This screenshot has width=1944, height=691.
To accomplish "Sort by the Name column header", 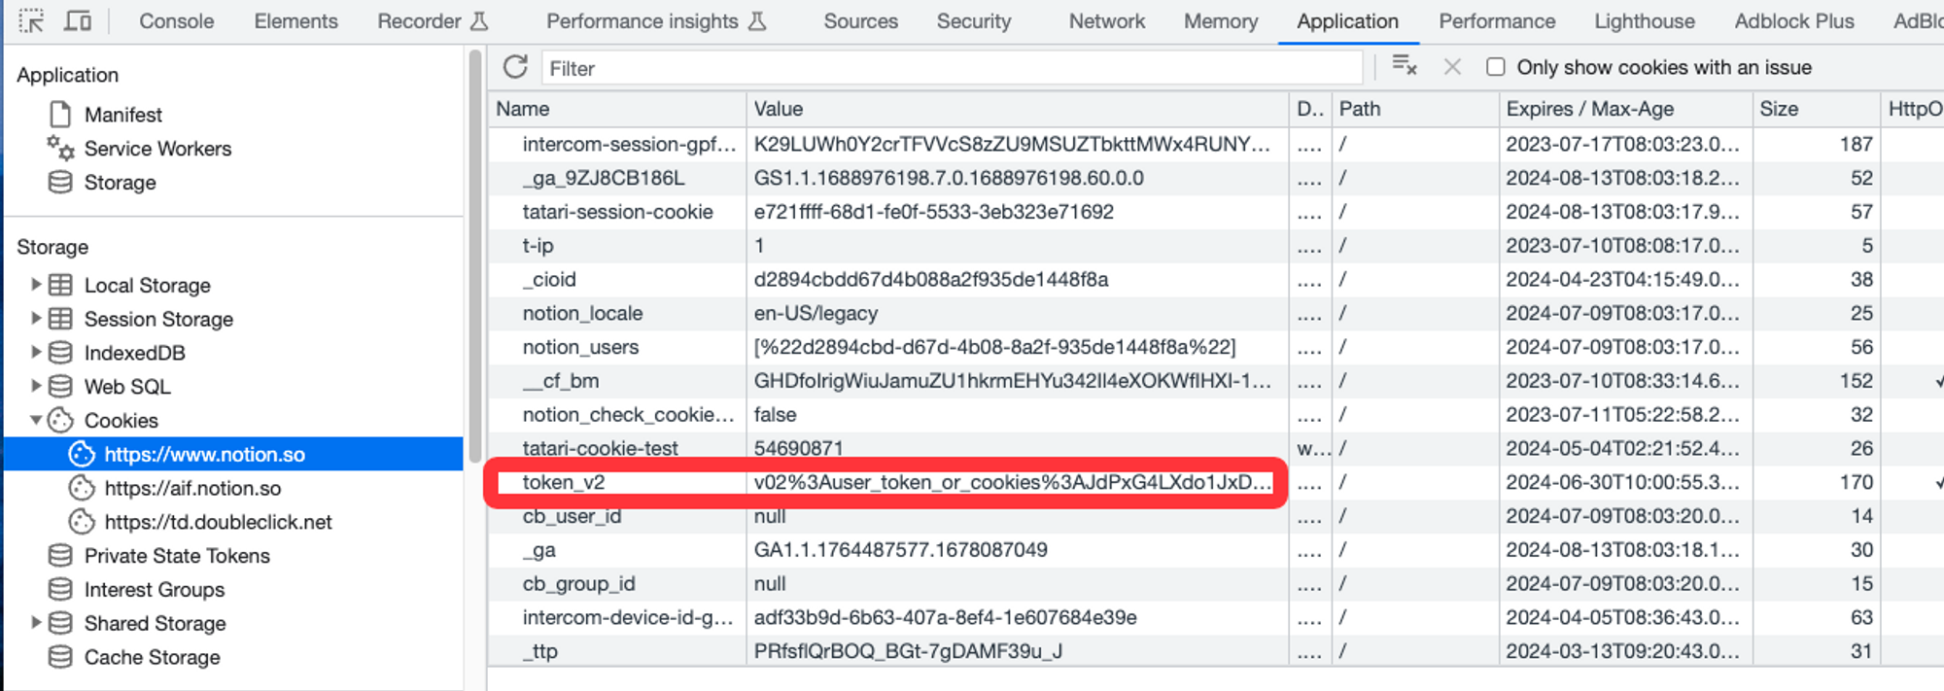I will pos(617,109).
